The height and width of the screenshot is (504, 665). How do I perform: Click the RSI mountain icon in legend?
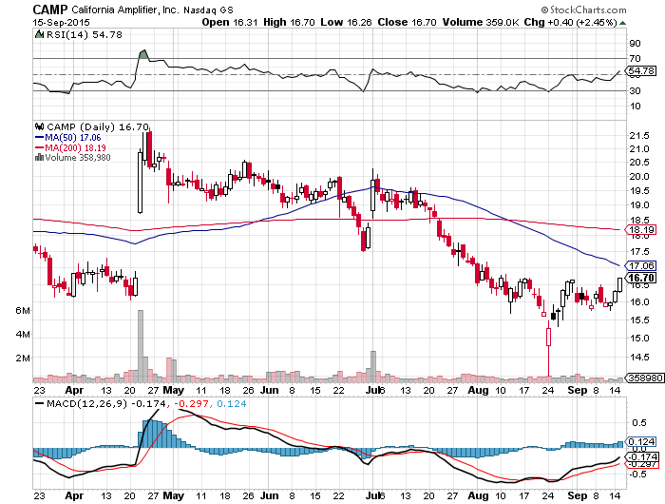[39, 34]
